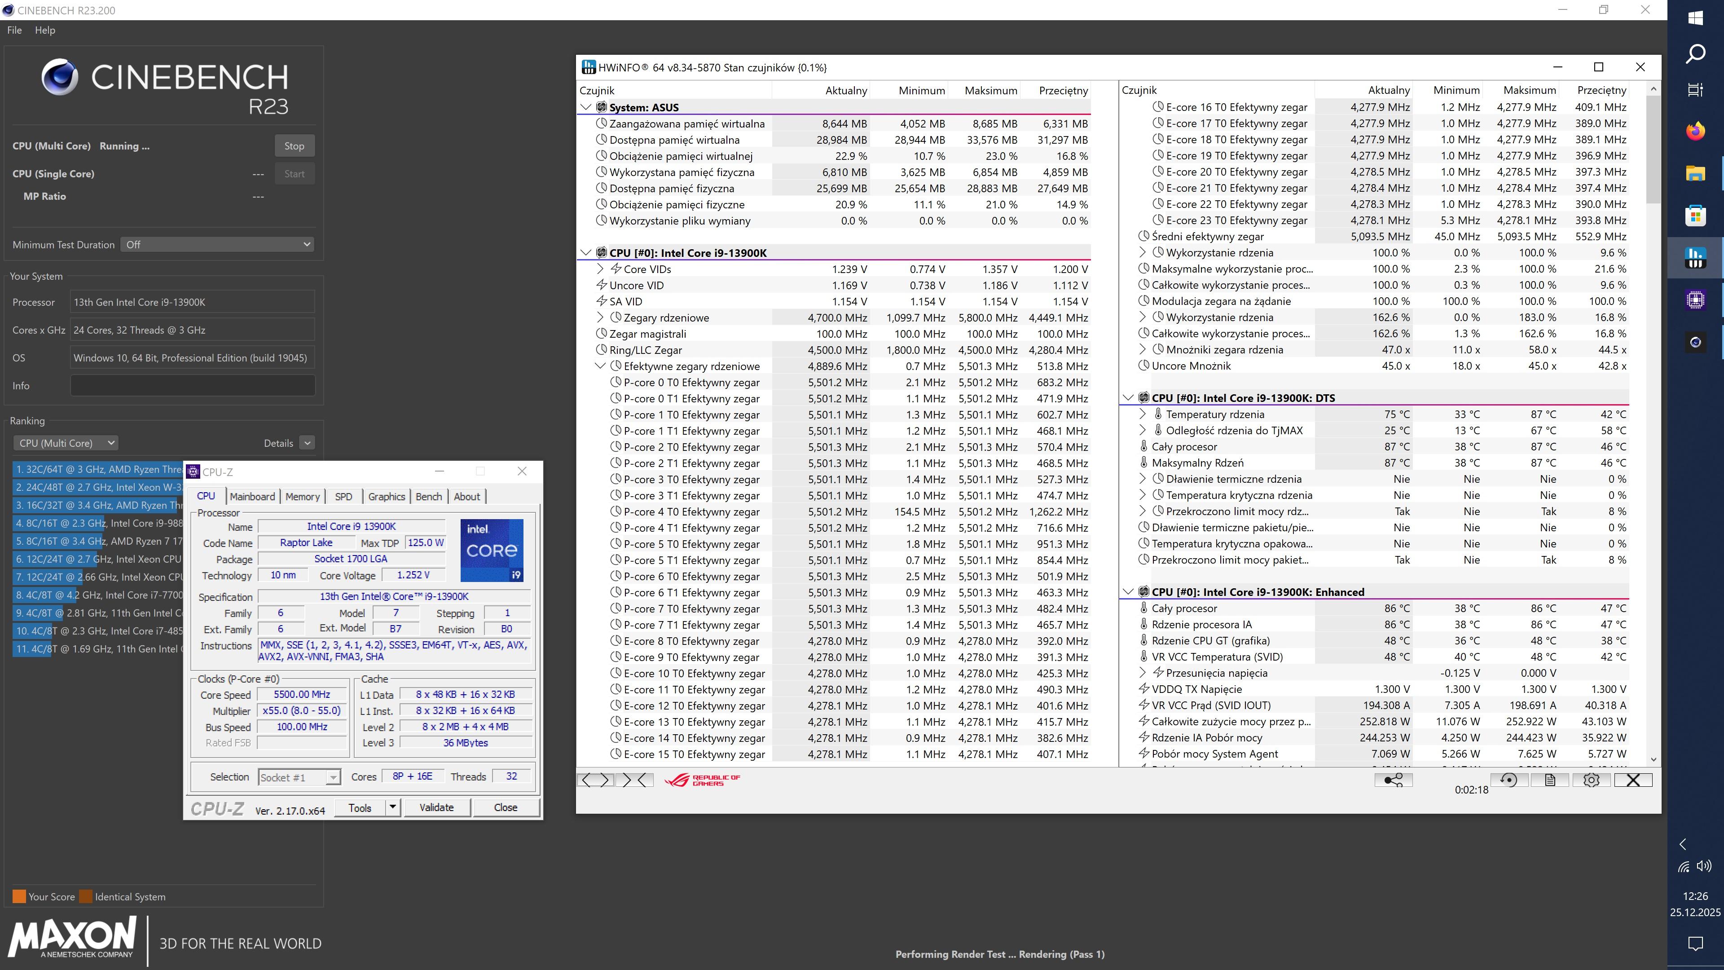Image resolution: width=1724 pixels, height=970 pixels.
Task: Open HWiNFO sensor settings gear
Action: [1591, 780]
